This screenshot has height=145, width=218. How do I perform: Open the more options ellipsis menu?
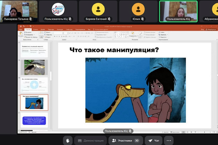tap(169, 140)
